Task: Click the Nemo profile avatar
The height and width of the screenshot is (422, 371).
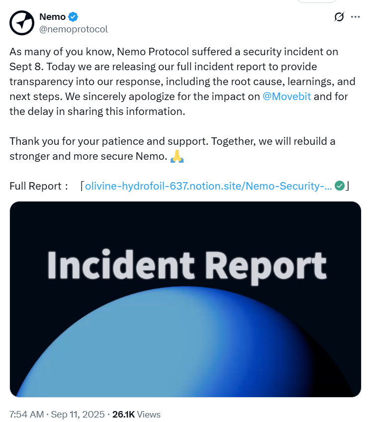Action: (21, 22)
